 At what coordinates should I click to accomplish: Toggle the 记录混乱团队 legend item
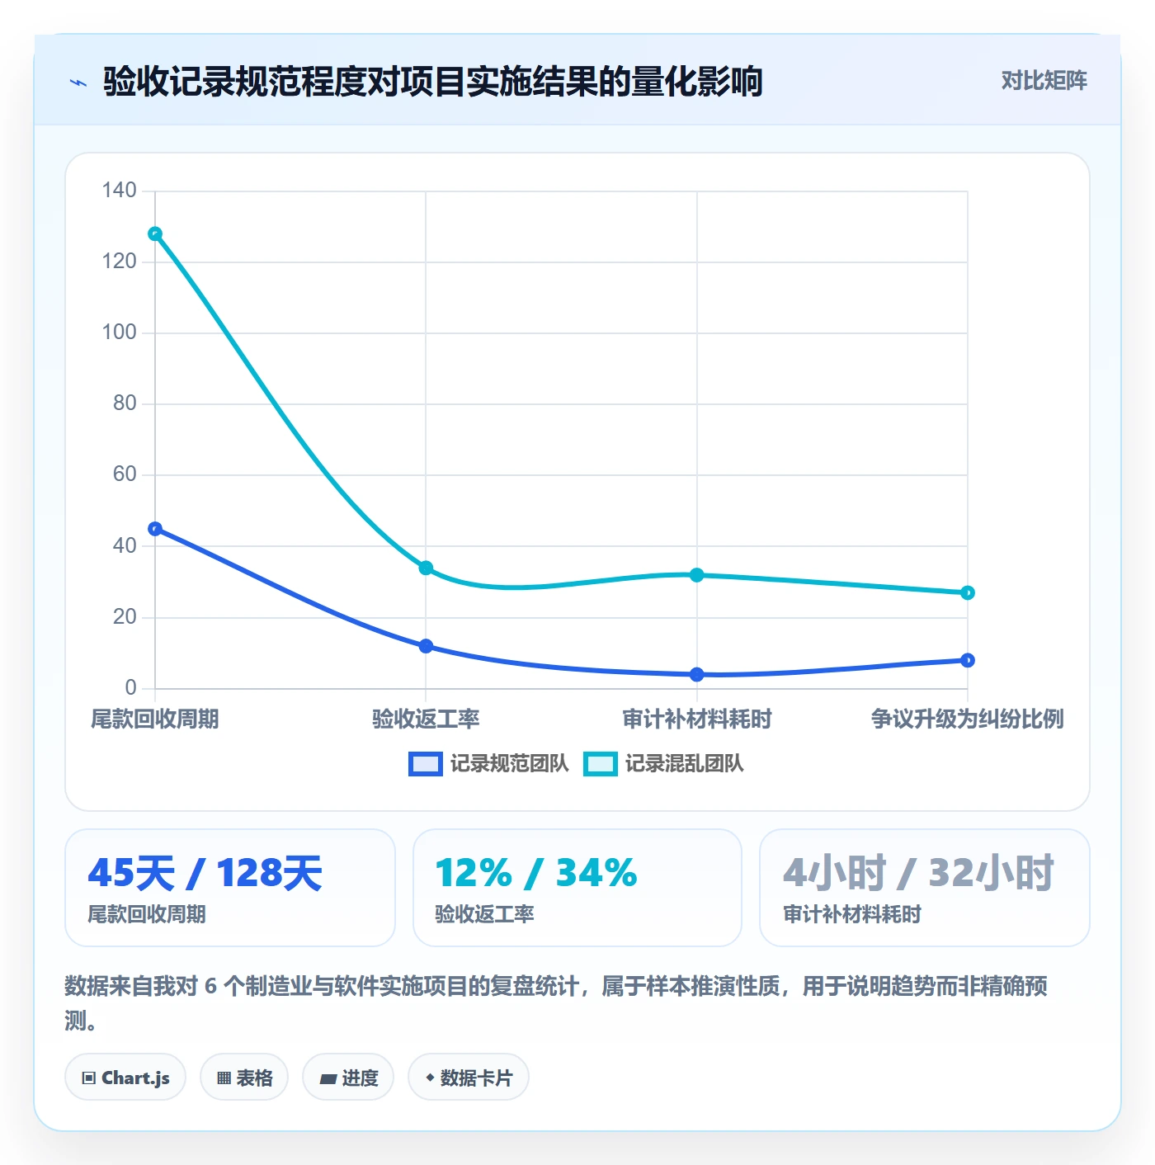pyautogui.click(x=664, y=764)
